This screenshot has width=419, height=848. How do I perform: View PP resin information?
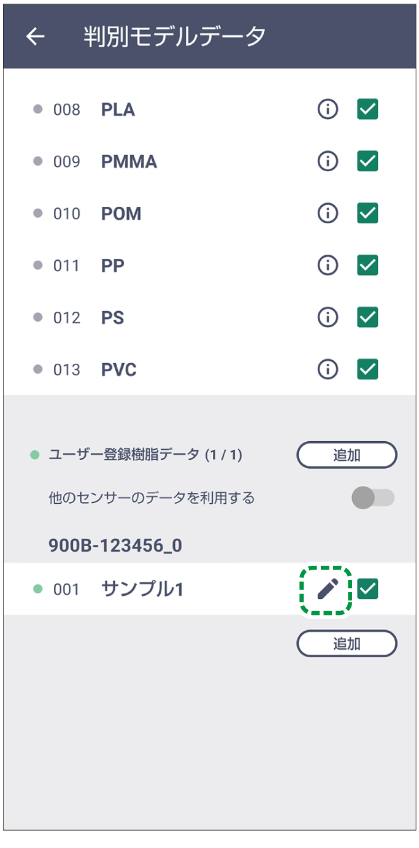(328, 265)
